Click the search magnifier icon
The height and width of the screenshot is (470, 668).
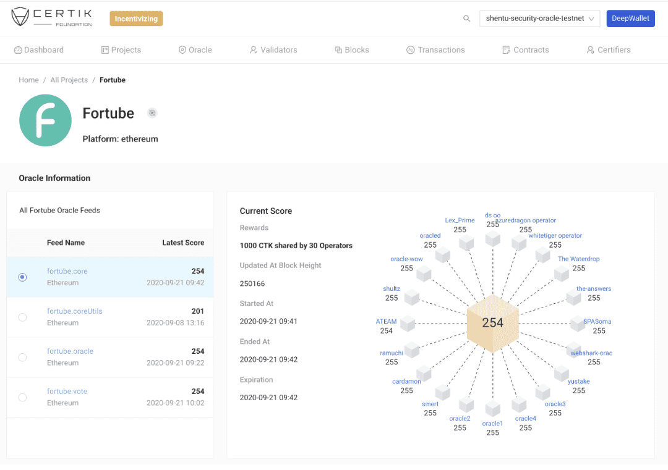(466, 19)
